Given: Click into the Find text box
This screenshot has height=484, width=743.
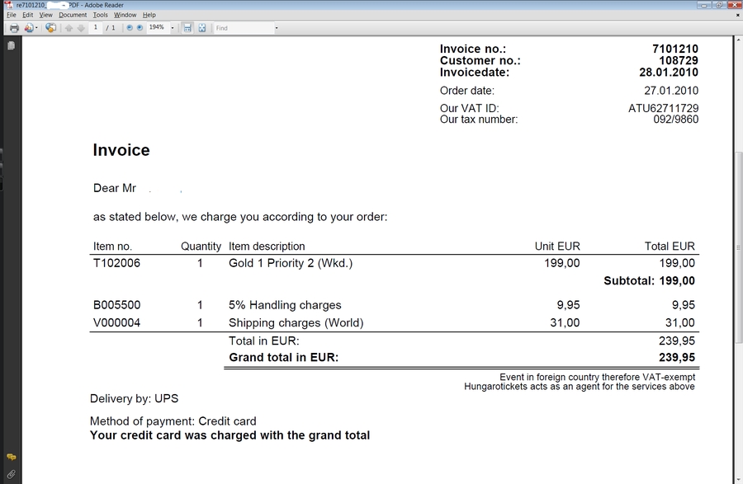Looking at the screenshot, I should tap(243, 28).
